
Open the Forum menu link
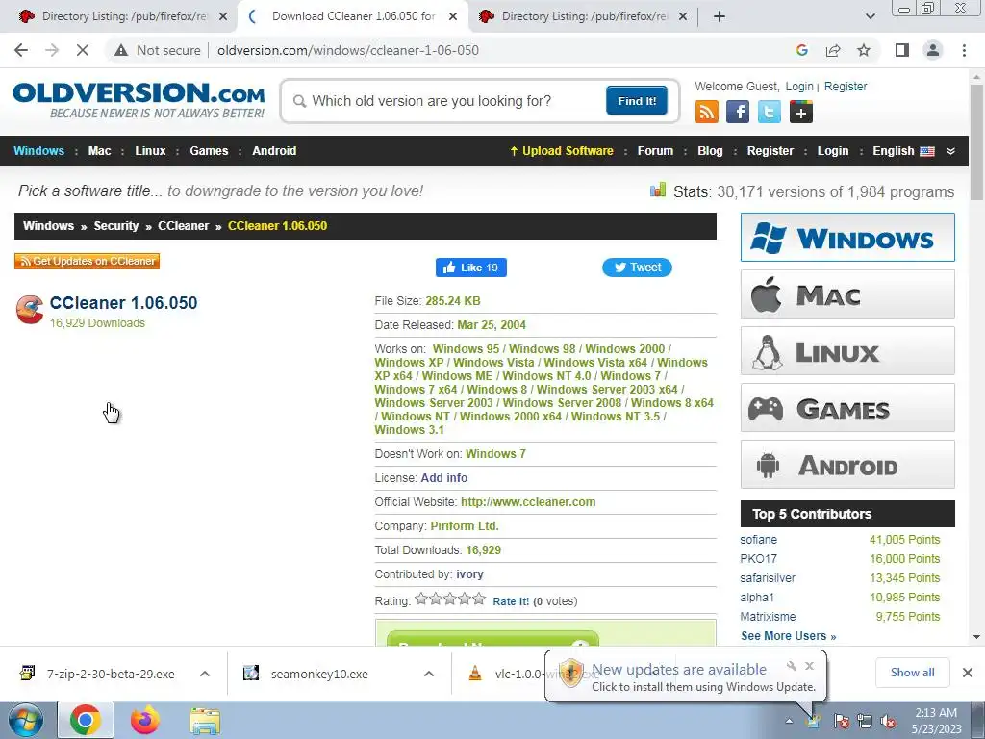click(655, 151)
